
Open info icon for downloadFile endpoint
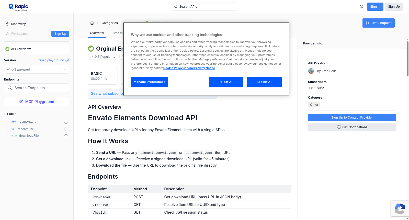(x=66, y=136)
